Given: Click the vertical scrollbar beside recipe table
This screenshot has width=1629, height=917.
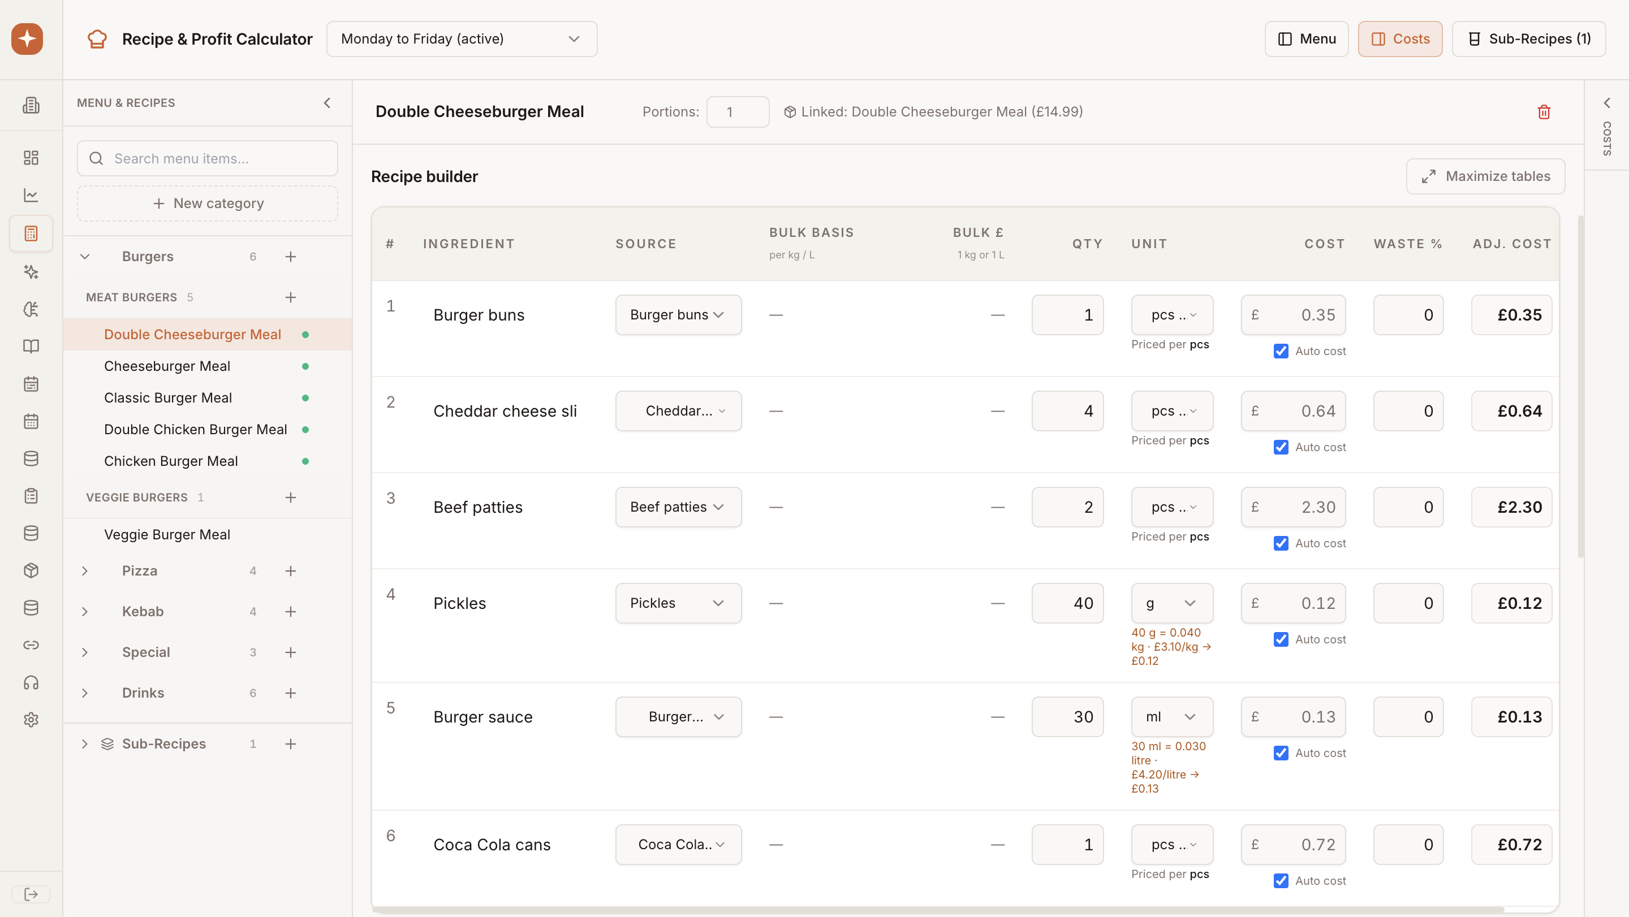Looking at the screenshot, I should (1580, 386).
